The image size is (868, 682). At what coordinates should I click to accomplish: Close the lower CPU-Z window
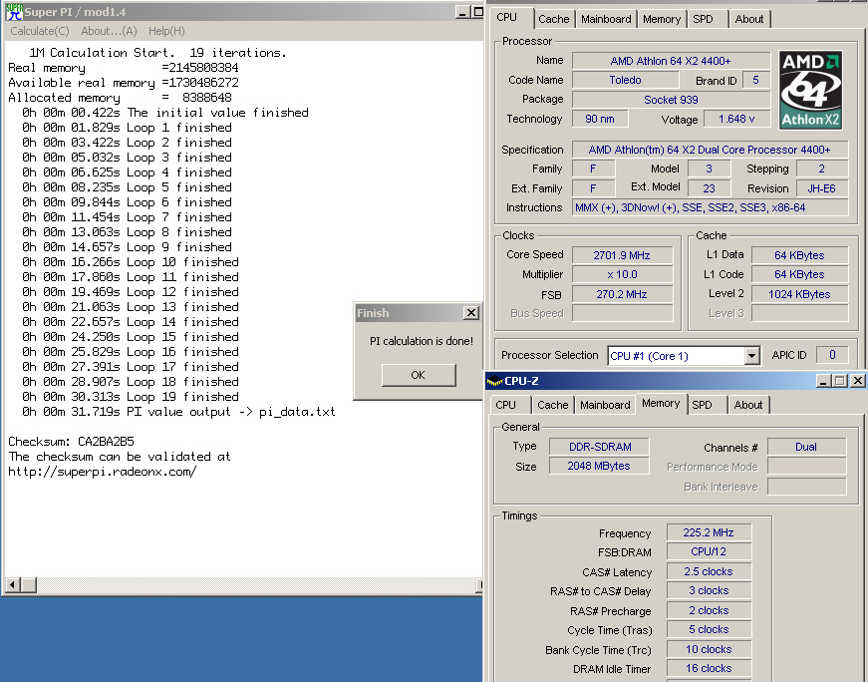[x=857, y=381]
